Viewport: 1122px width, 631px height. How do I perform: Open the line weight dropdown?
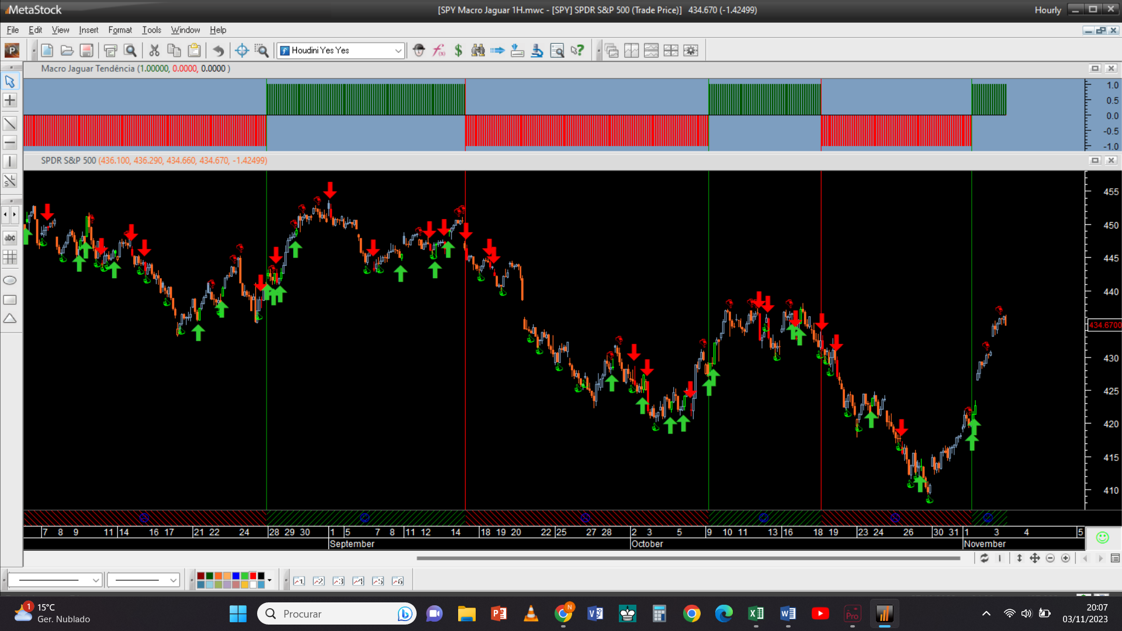[173, 580]
